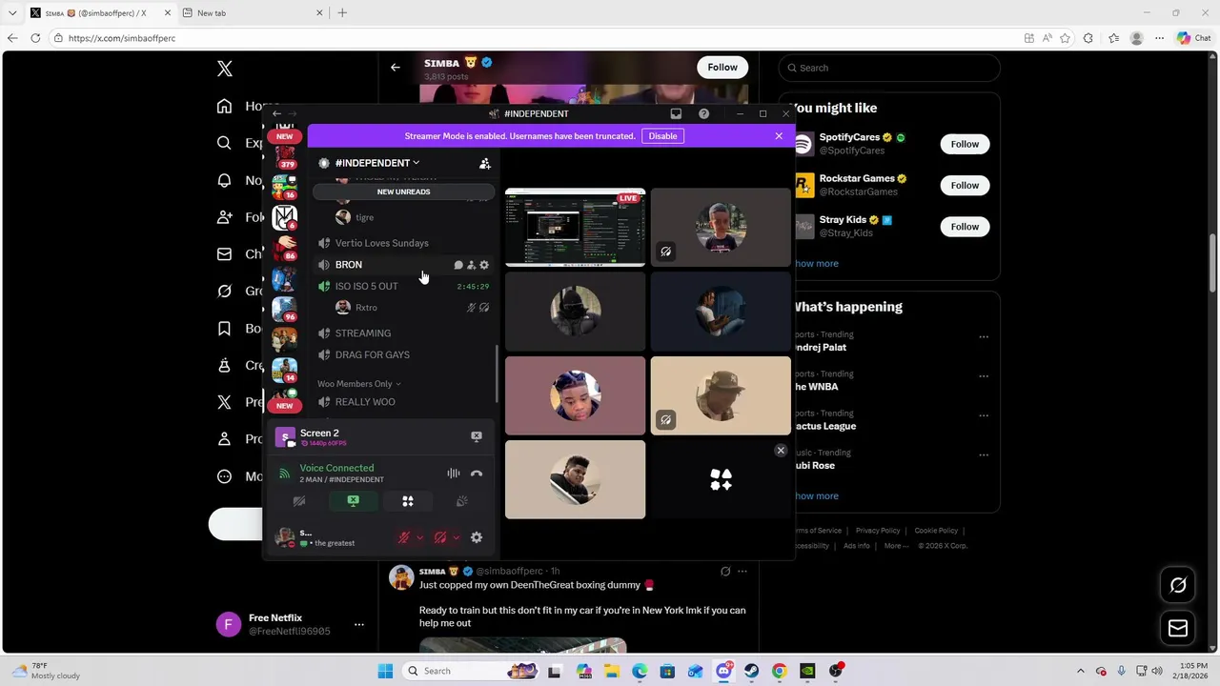The width and height of the screenshot is (1220, 686).
Task: Follow SIMBA on the X profile header
Action: tap(722, 67)
